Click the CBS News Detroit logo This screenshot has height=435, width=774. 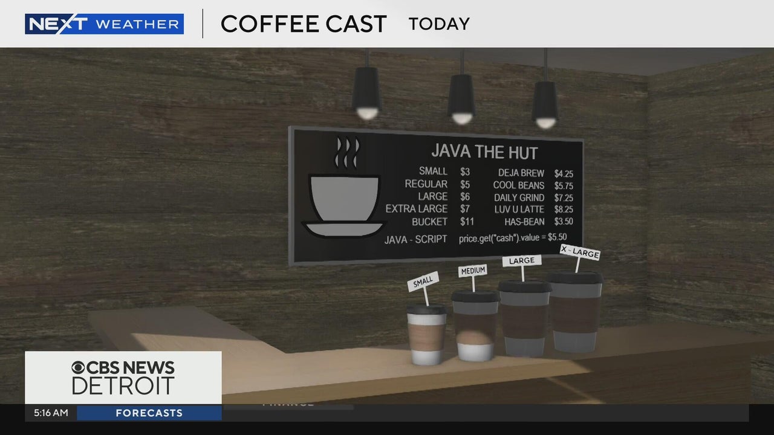[123, 378]
